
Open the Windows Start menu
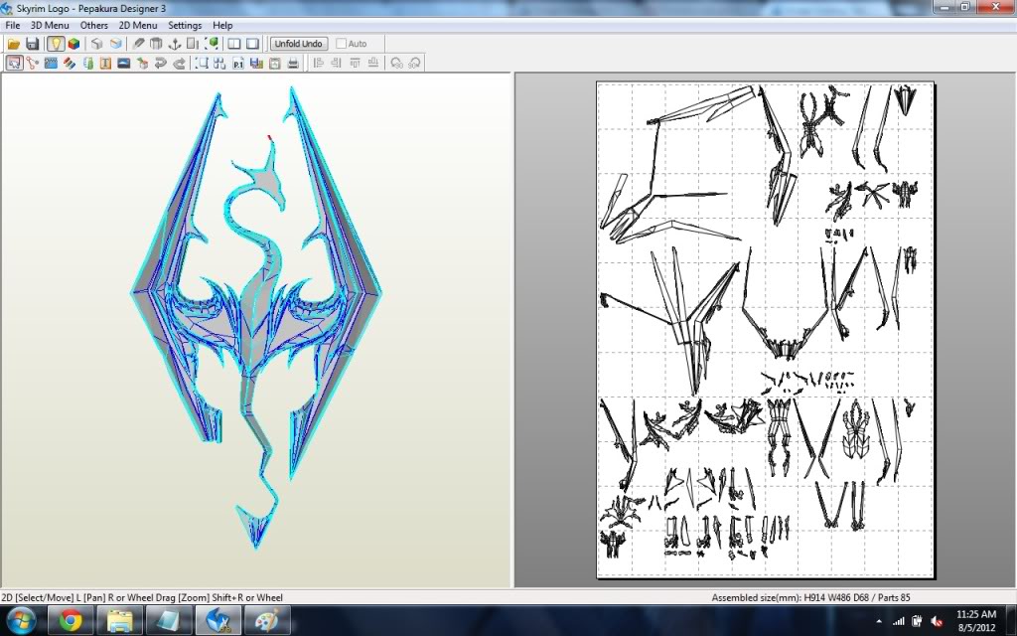tap(22, 621)
